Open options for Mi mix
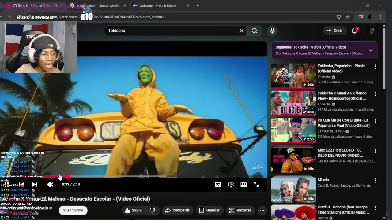The image size is (392, 220). pyautogui.click(x=375, y=181)
